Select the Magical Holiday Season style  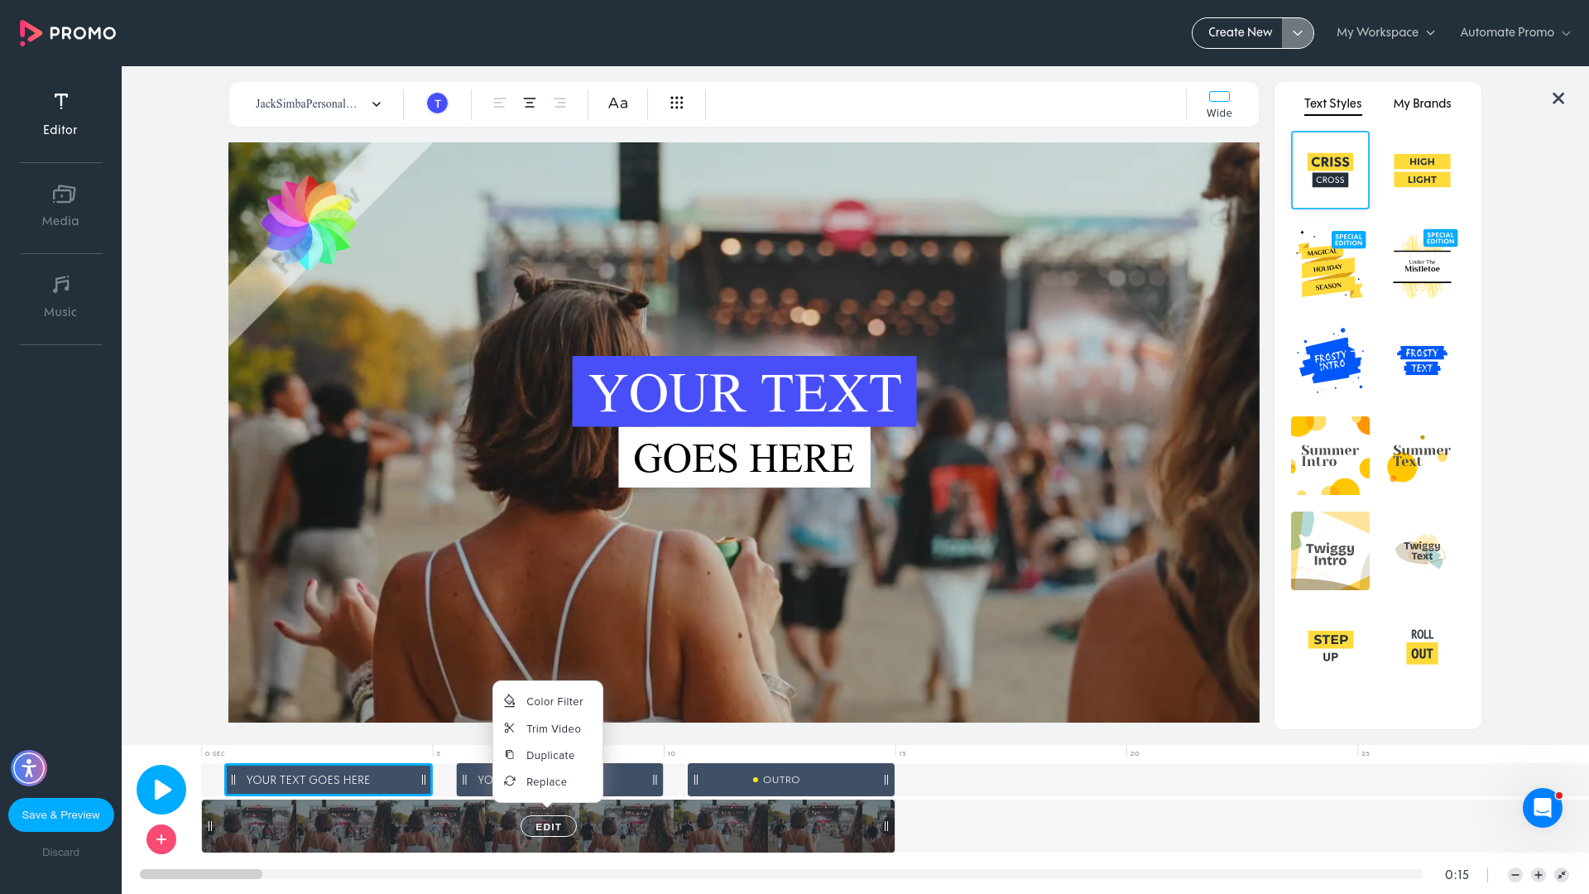point(1330,265)
